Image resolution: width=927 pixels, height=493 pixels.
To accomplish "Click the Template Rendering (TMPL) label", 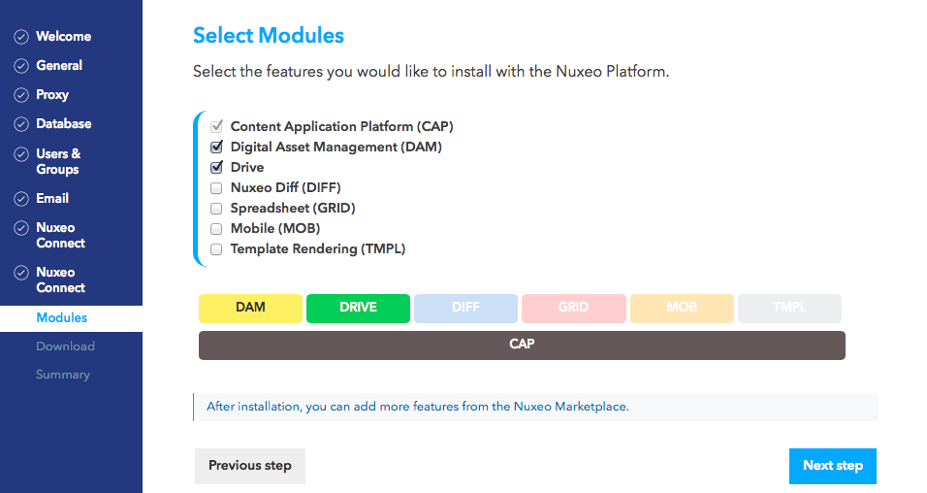I will pos(318,249).
